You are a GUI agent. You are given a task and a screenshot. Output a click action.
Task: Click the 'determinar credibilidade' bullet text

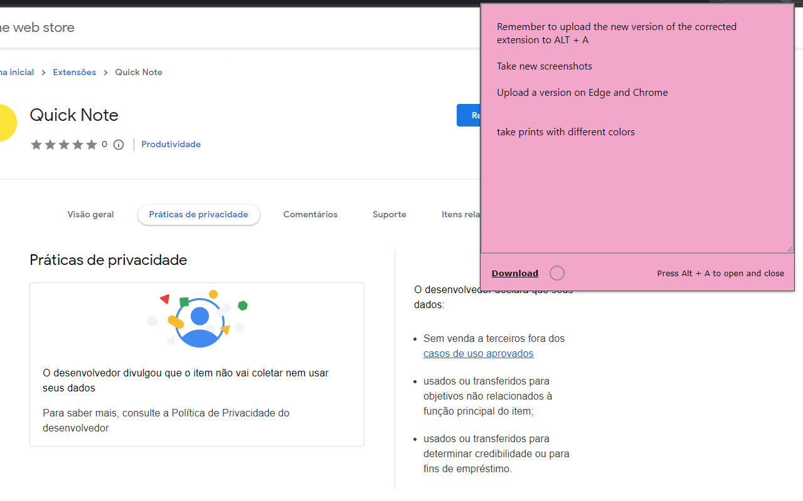tap(496, 453)
